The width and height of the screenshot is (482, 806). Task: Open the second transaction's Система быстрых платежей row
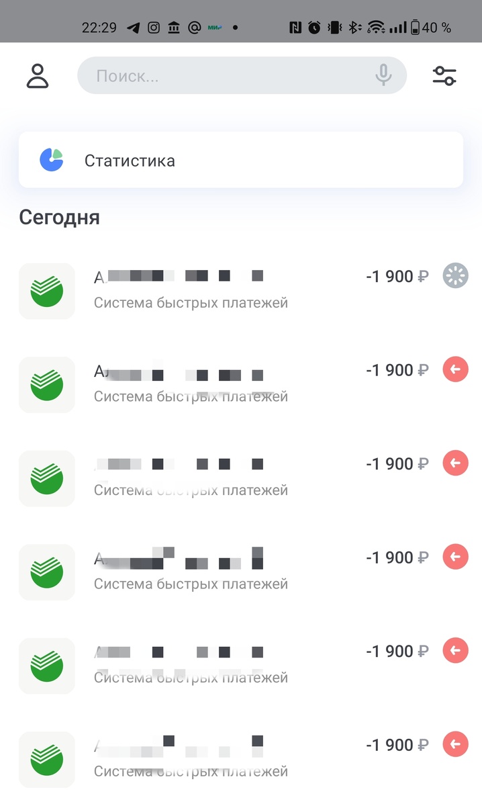click(241, 384)
